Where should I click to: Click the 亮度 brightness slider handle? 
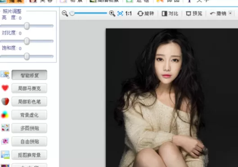(x=27, y=26)
